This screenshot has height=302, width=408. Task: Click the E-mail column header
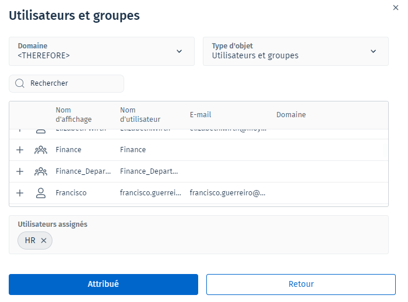(x=201, y=115)
